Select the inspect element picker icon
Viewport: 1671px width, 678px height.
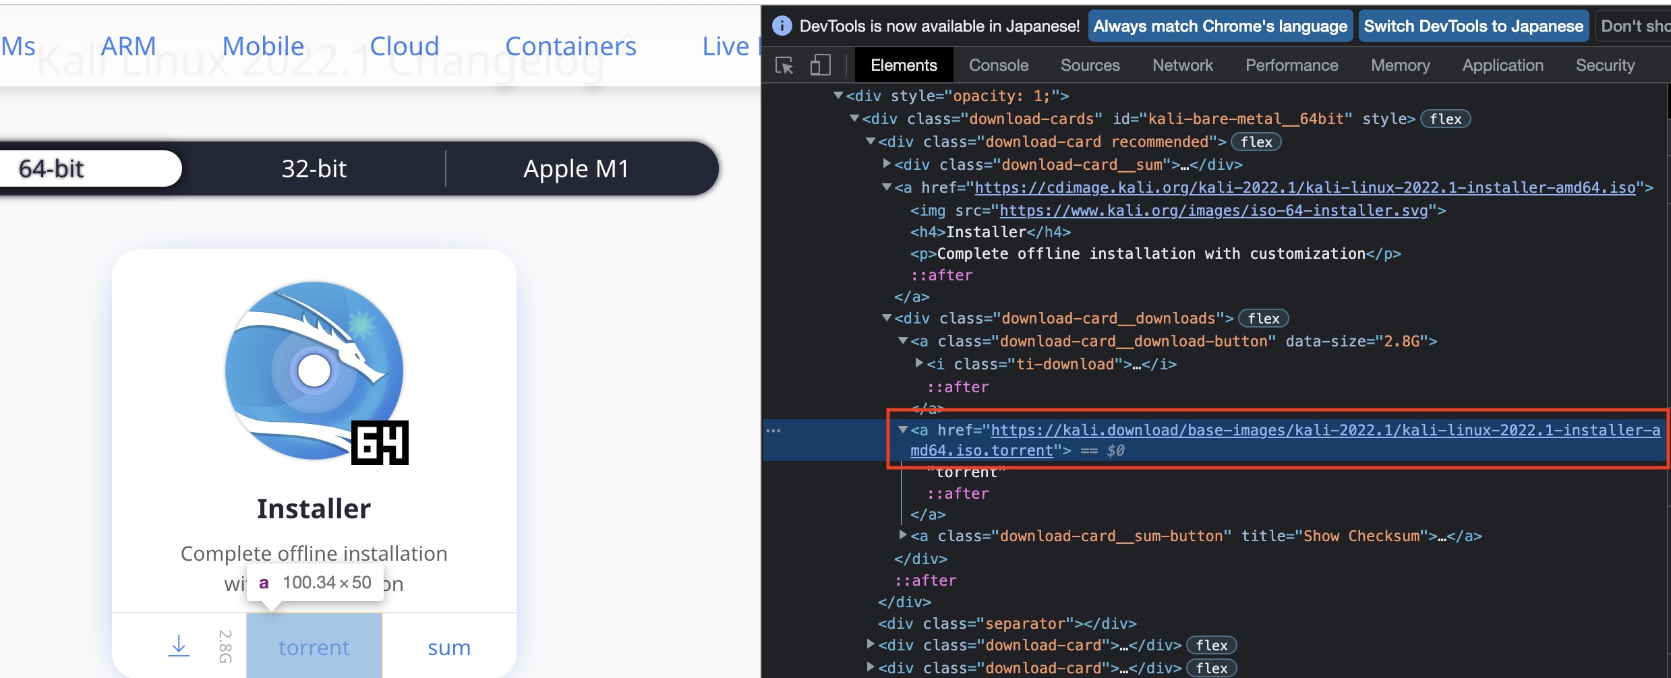coord(784,65)
